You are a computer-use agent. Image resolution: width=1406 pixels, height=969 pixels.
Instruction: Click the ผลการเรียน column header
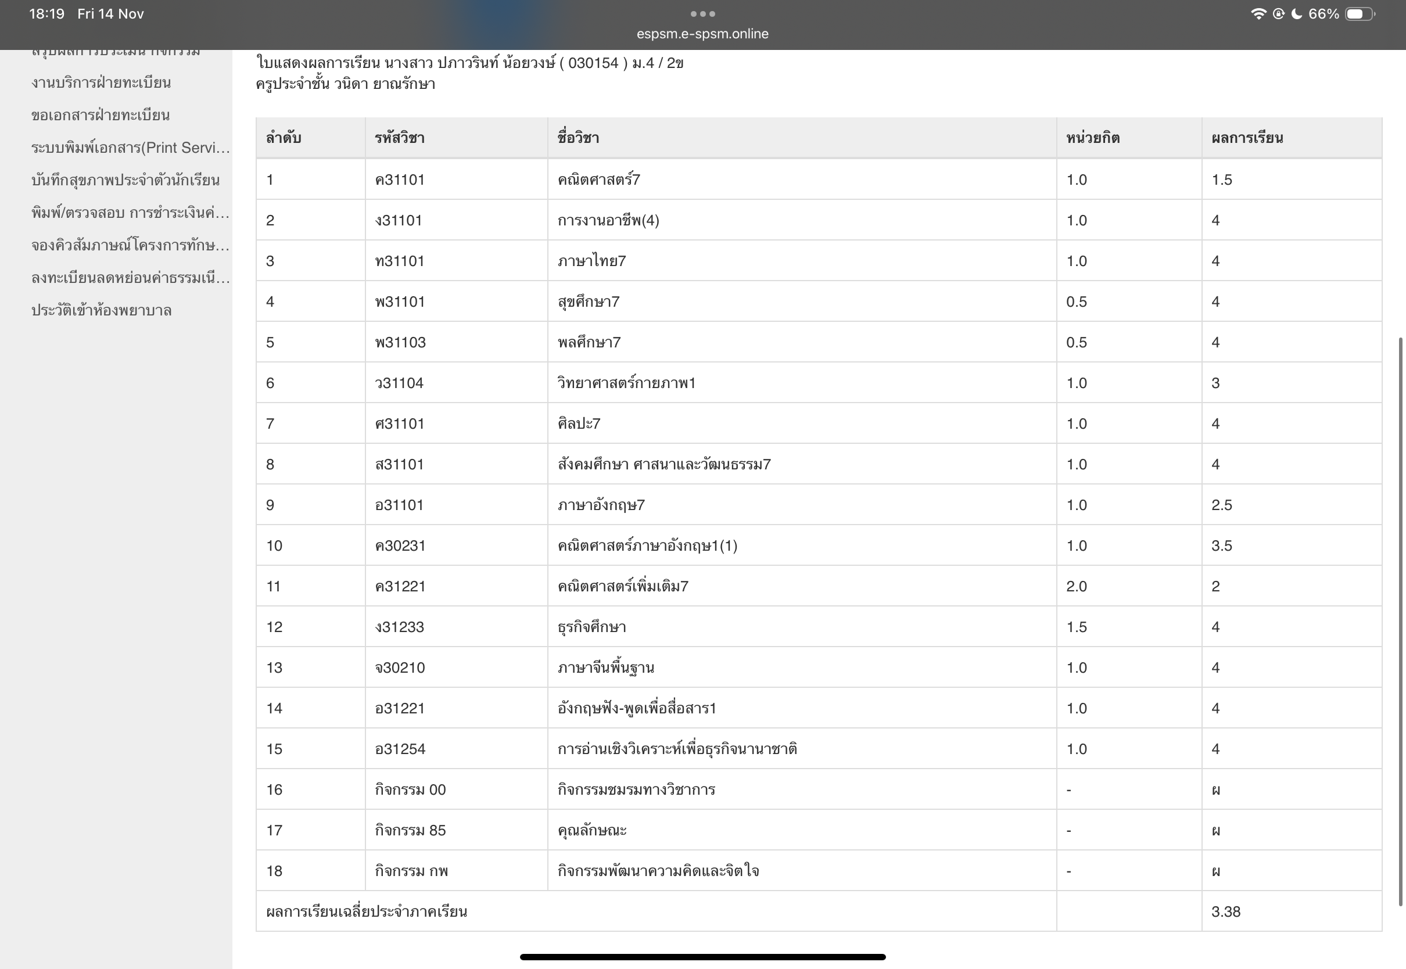click(x=1247, y=138)
